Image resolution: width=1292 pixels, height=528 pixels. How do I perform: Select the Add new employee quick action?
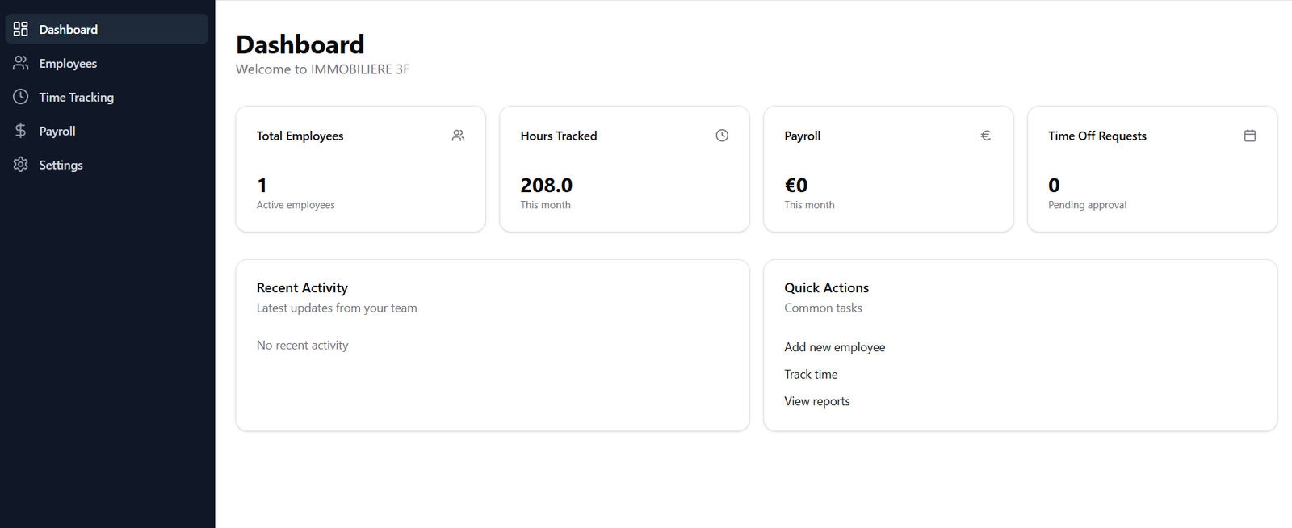(834, 347)
